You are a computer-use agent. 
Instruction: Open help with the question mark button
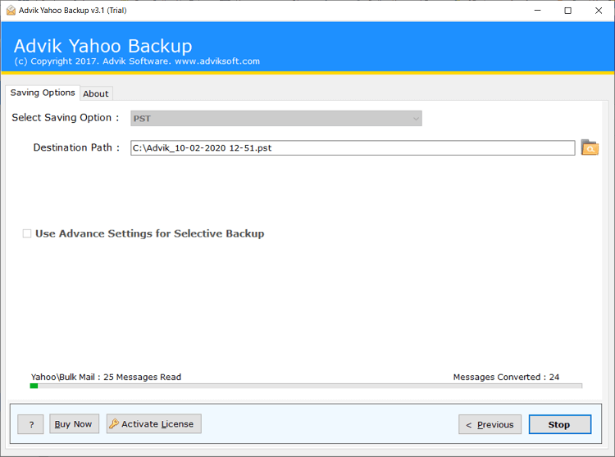(x=30, y=424)
